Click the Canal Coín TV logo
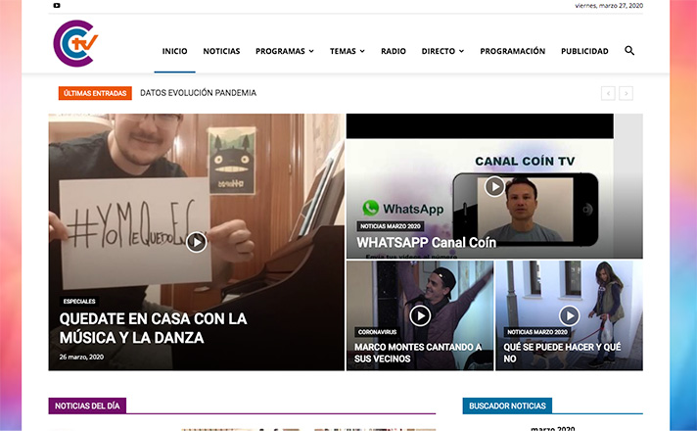 point(76,45)
